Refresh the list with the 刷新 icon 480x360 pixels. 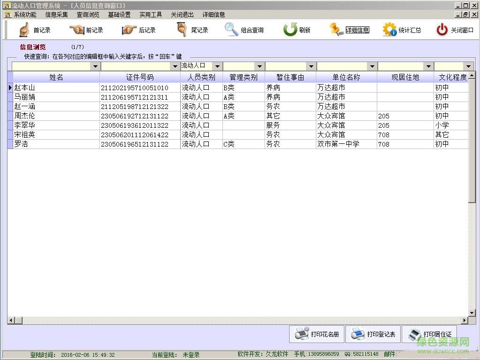[x=290, y=30]
